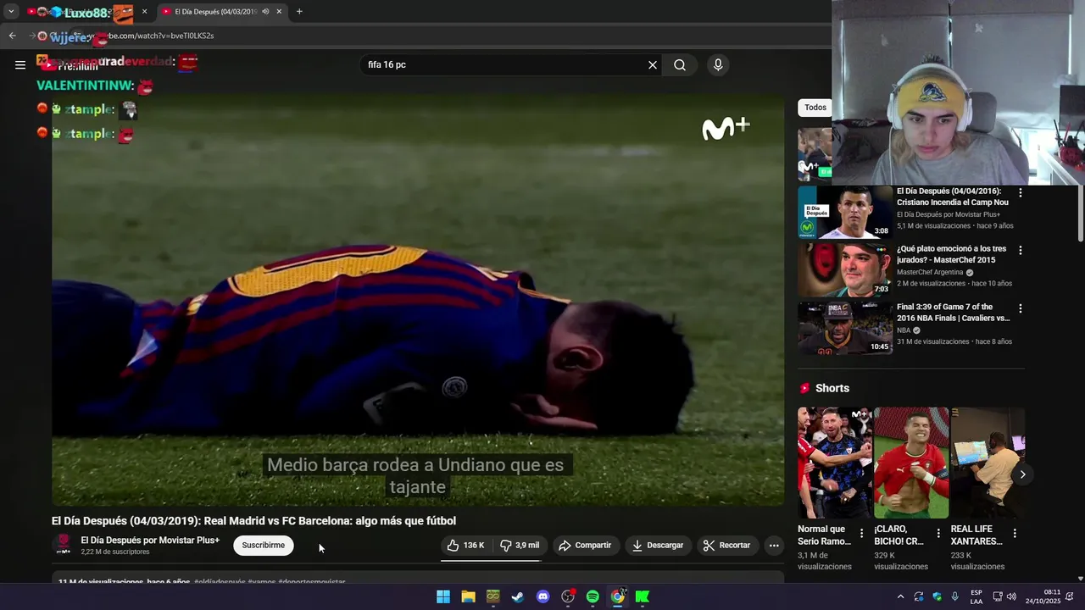Open the YouTube hamburger guide menu
1085x610 pixels.
pyautogui.click(x=20, y=64)
